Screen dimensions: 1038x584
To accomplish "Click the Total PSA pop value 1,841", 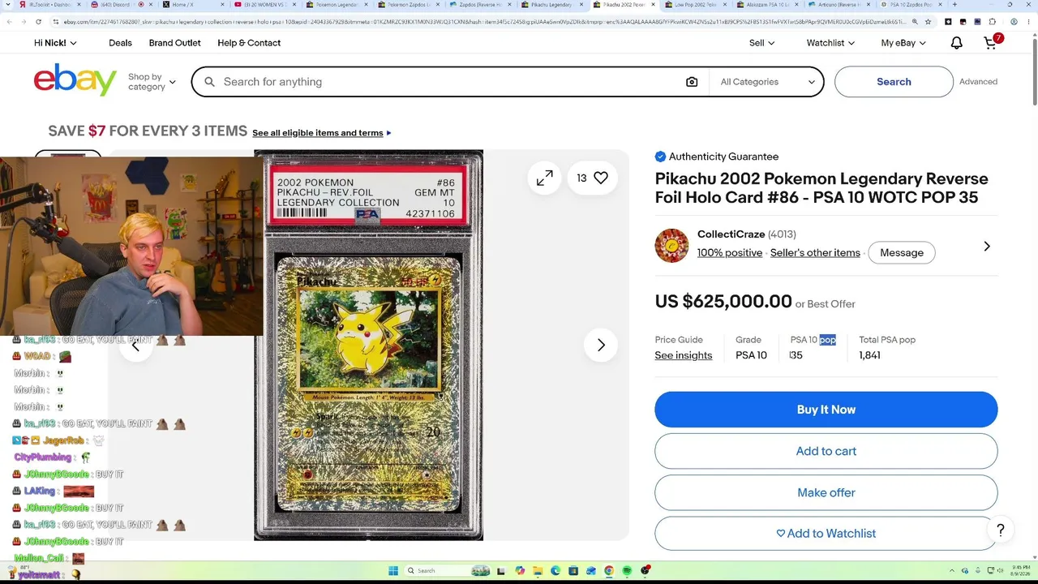I will [x=869, y=355].
